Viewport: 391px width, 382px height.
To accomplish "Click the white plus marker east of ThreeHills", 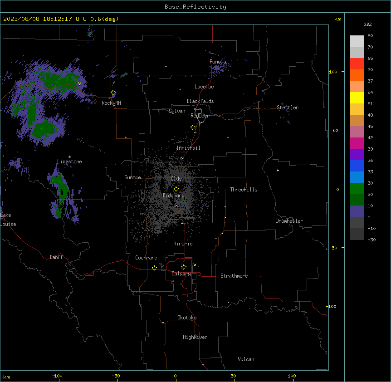I will [278, 170].
